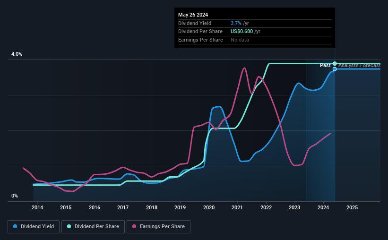Click the Past label on chart
The height and width of the screenshot is (240, 388).
click(x=325, y=65)
